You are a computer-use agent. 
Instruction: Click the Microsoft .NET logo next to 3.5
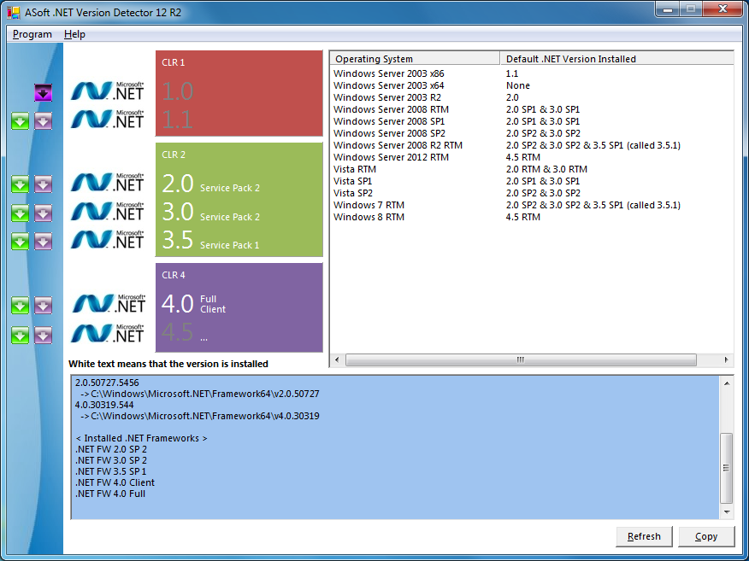coord(108,239)
